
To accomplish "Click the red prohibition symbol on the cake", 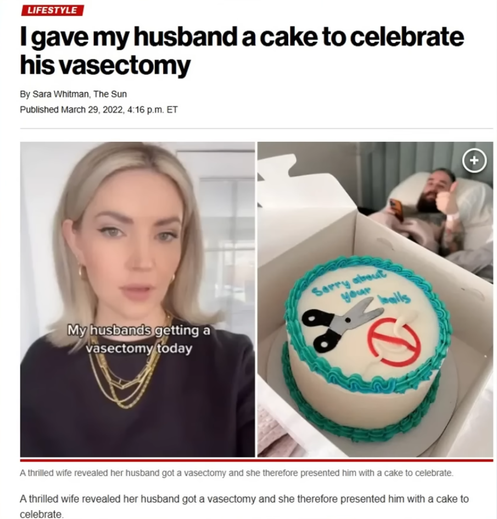I will pyautogui.click(x=394, y=343).
